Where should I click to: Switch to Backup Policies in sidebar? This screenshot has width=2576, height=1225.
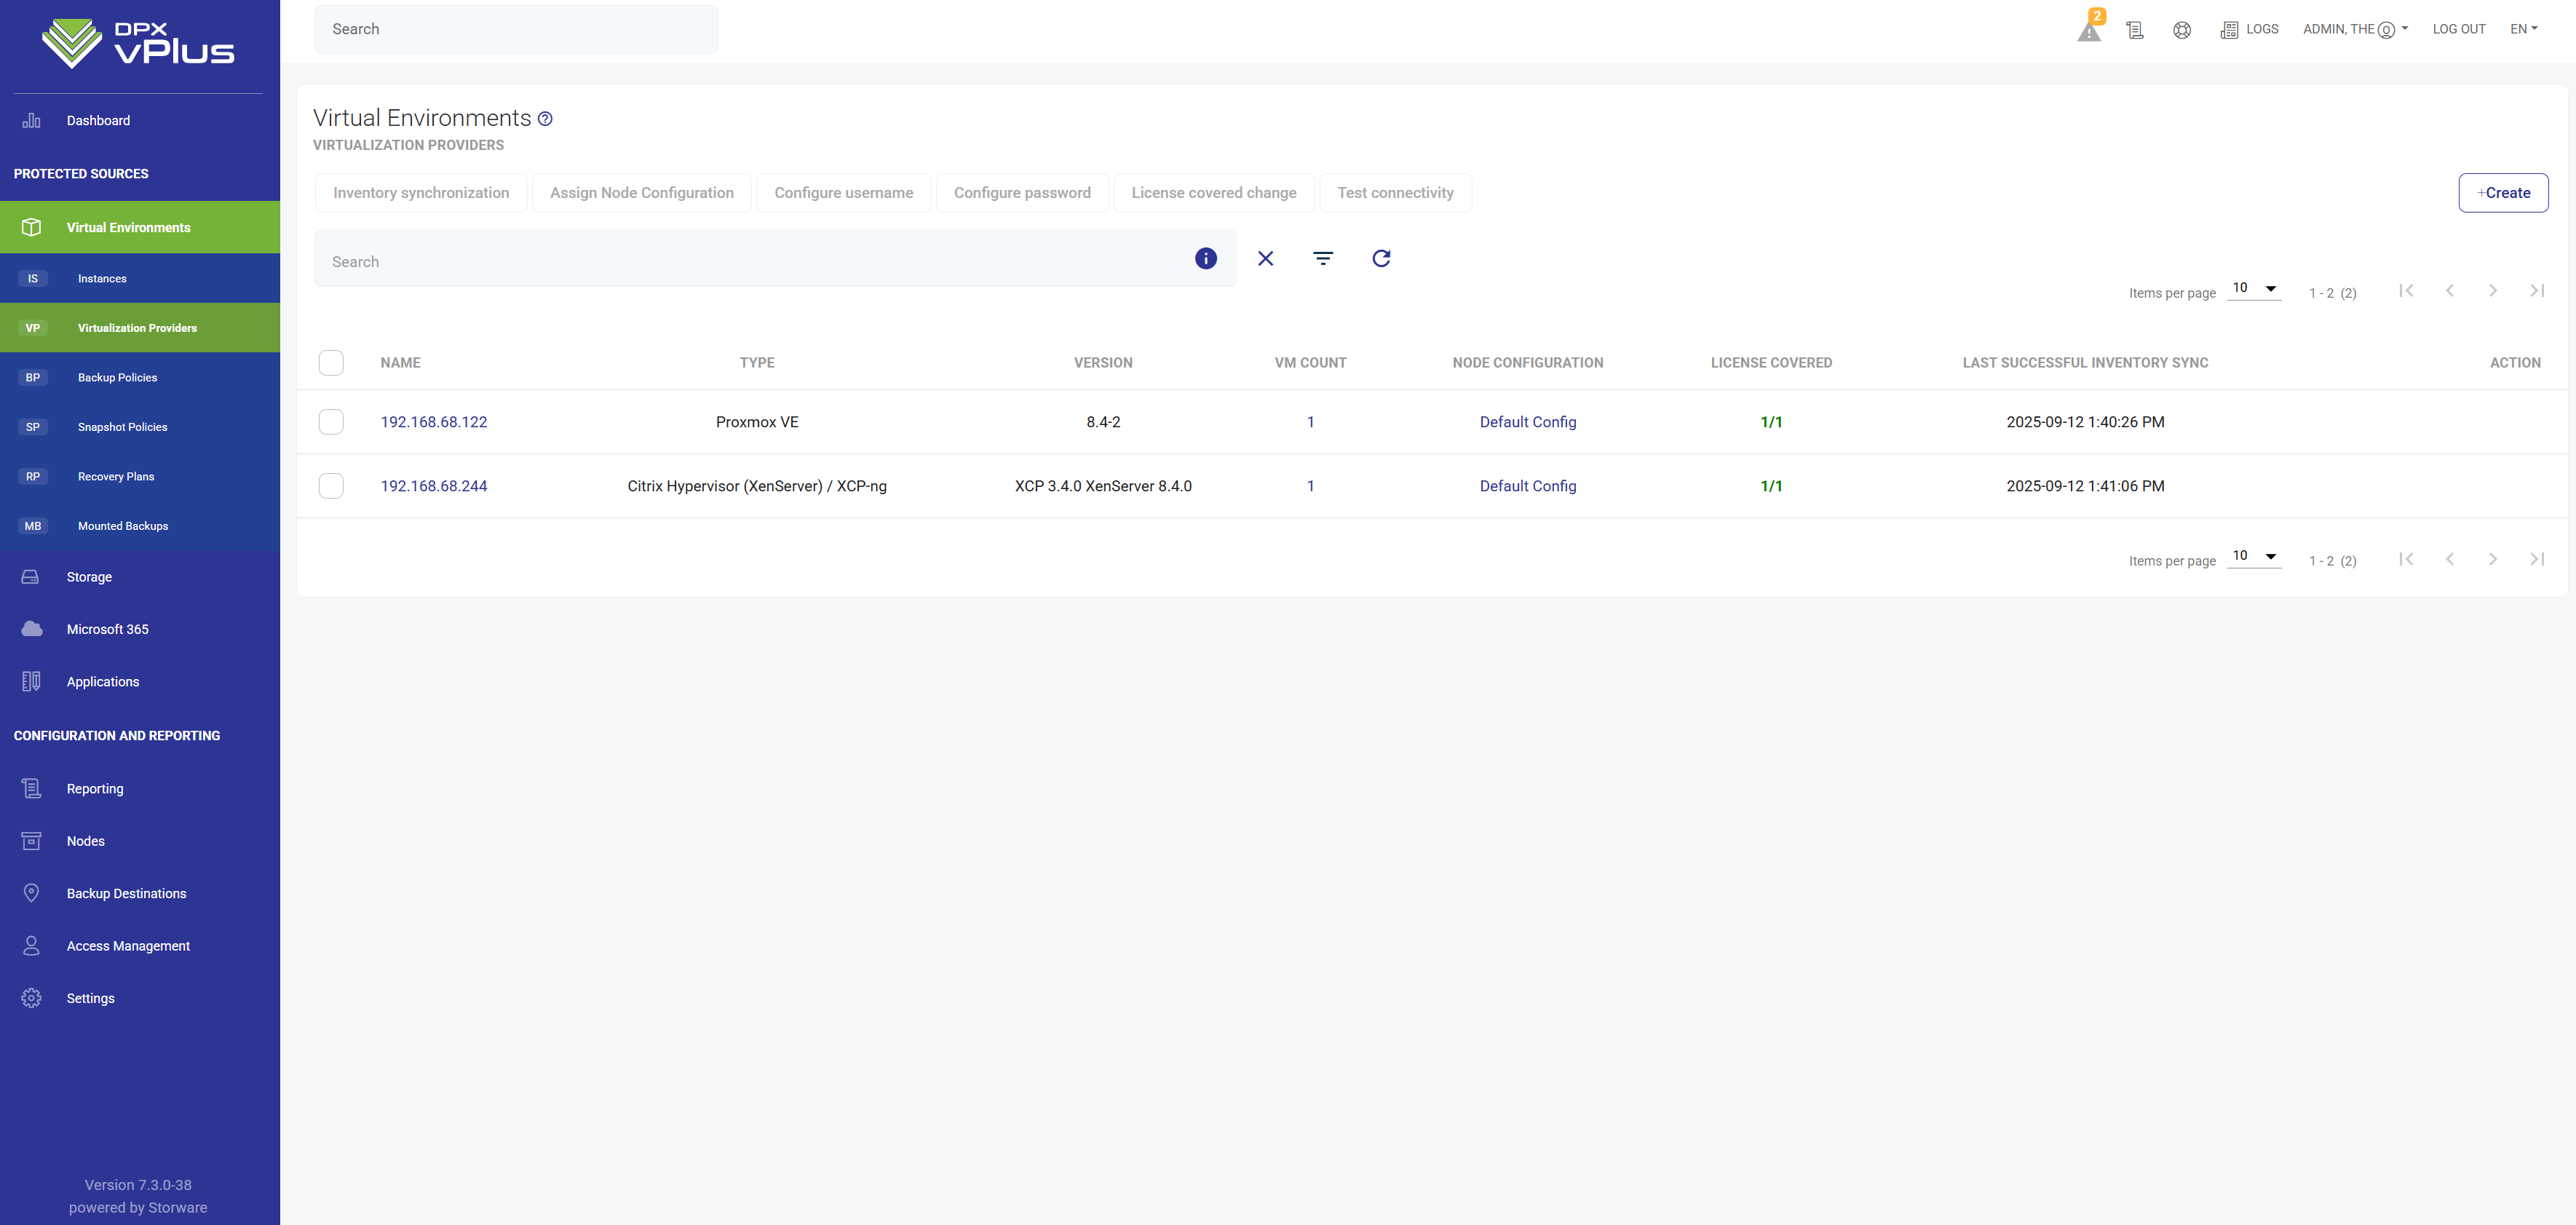[x=117, y=377]
